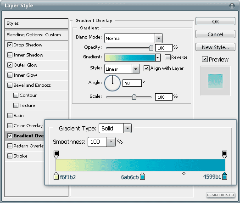
Task: Toggle the Preview checkbox
Action: tap(205, 59)
